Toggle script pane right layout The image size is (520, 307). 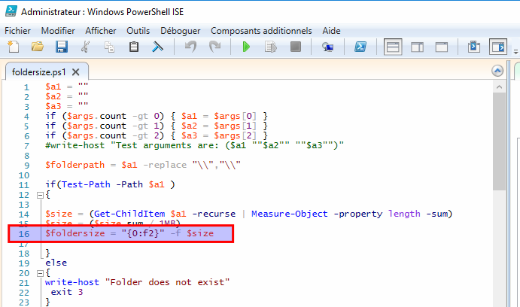click(418, 47)
